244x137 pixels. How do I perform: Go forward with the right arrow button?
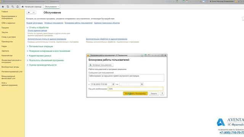point(34,13)
